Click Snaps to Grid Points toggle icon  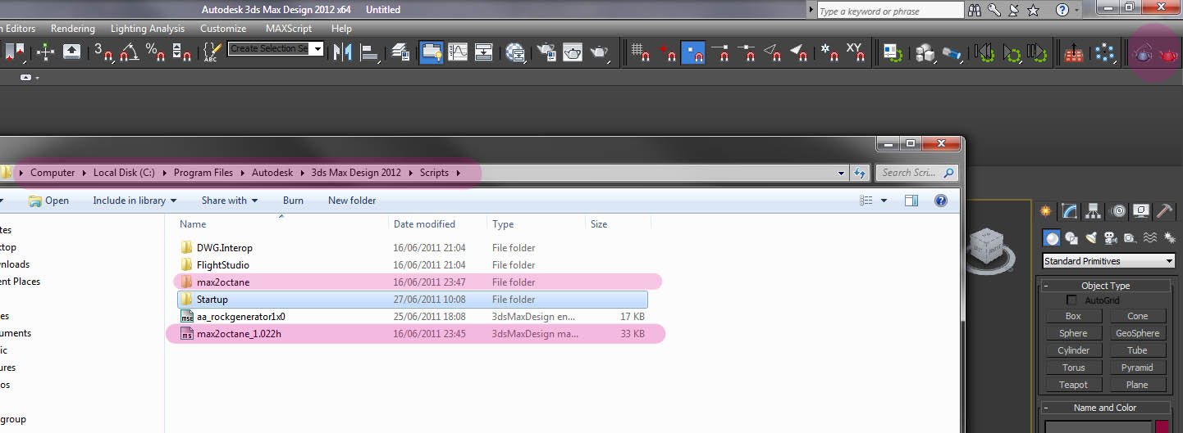[641, 52]
